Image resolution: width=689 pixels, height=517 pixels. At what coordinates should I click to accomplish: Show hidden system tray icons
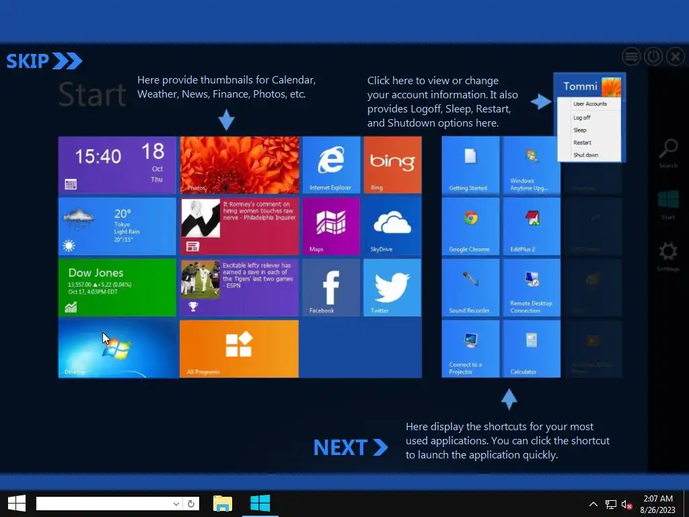593,504
